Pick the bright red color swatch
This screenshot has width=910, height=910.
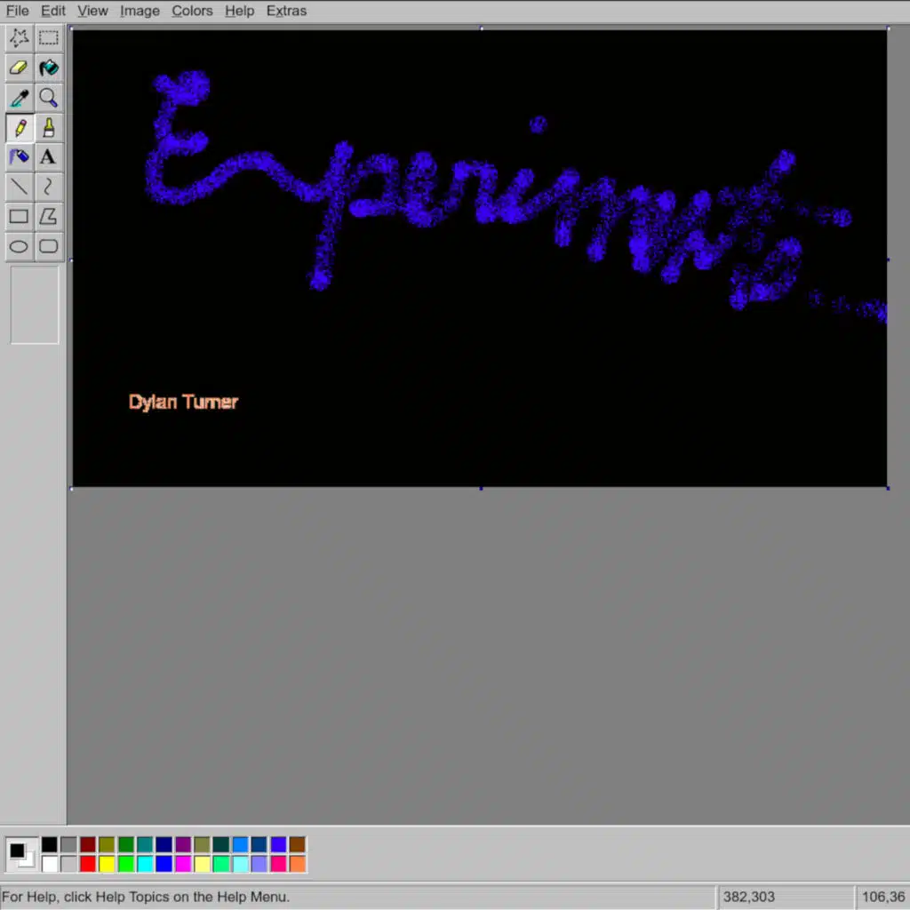pos(88,864)
